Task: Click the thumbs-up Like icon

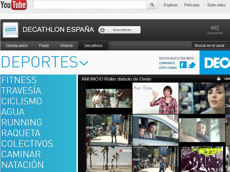Action: pos(219,79)
